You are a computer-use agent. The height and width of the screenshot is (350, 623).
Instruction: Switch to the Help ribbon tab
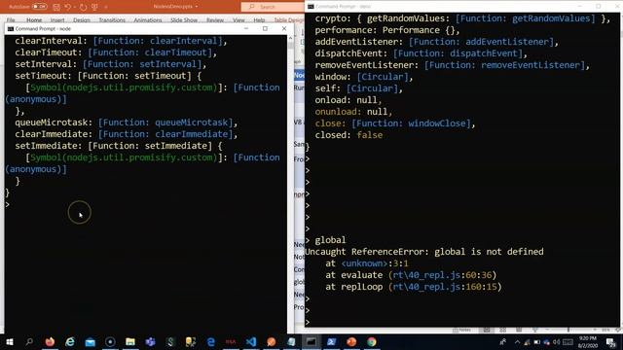click(259, 19)
